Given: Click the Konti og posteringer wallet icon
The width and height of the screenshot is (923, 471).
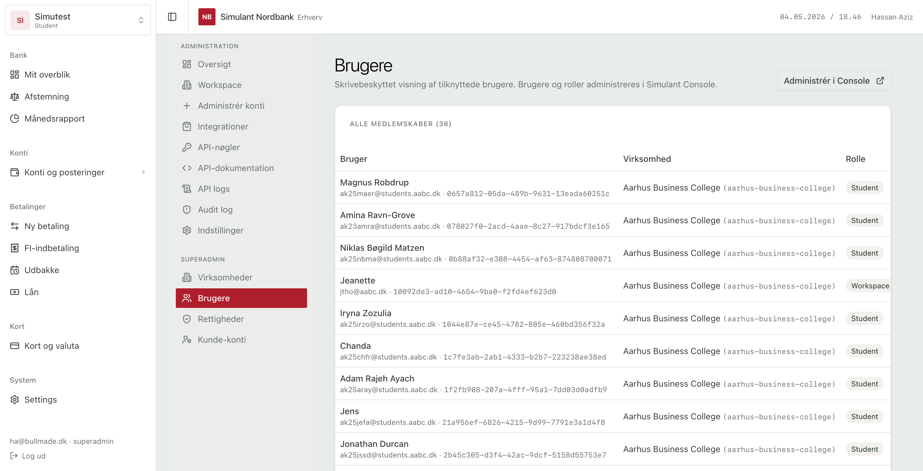Looking at the screenshot, I should 14,172.
